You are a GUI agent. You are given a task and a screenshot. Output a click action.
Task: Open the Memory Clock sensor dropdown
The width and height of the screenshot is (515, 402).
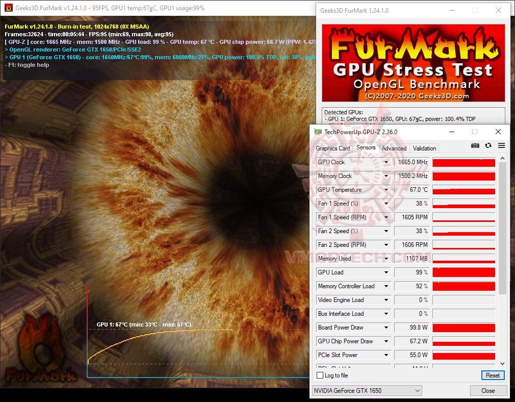point(387,176)
